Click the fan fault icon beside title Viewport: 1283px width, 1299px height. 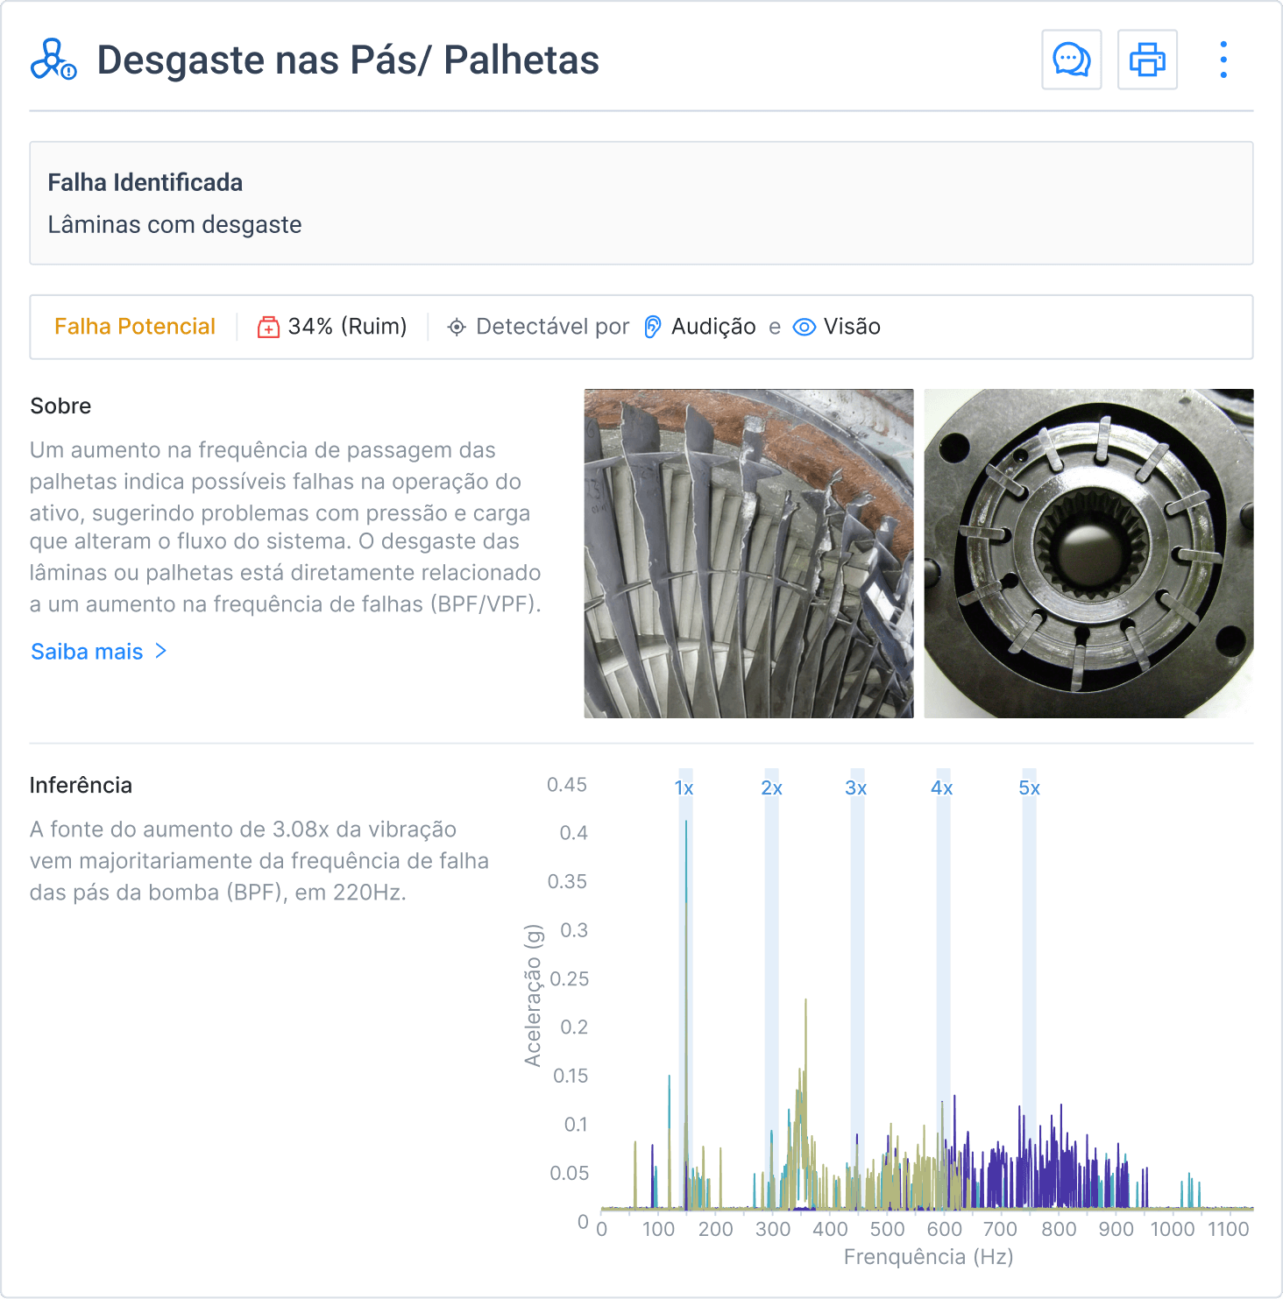[53, 60]
